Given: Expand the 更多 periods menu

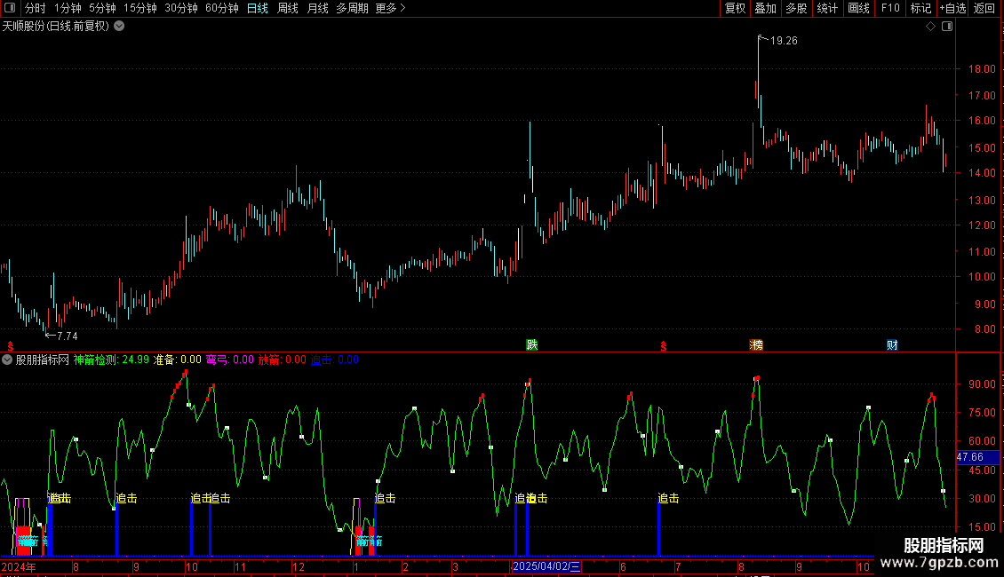Looking at the screenshot, I should click(x=390, y=8).
